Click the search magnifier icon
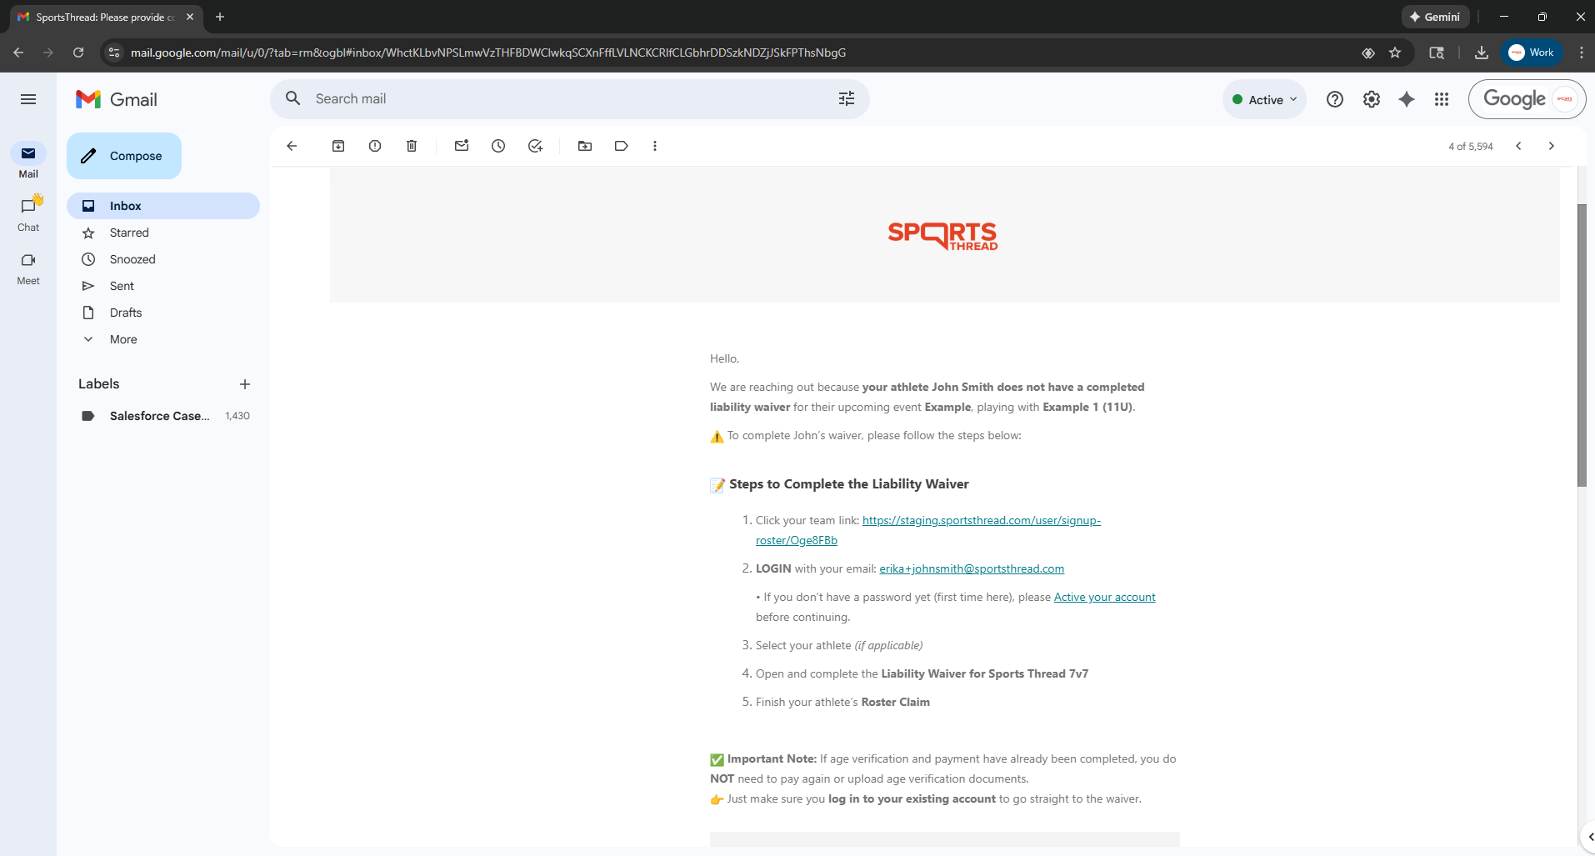This screenshot has width=1595, height=856. tap(293, 98)
